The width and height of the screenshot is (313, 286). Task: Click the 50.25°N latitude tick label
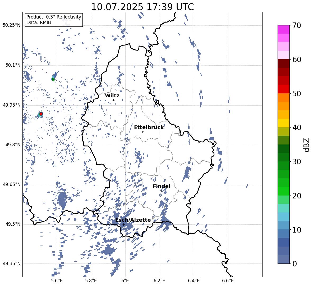(12, 25)
